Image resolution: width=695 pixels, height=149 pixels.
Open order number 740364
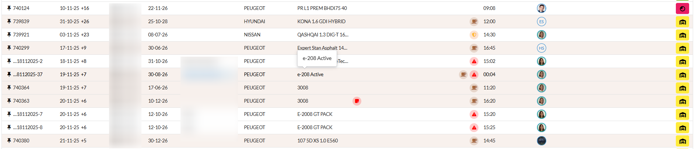pos(21,88)
